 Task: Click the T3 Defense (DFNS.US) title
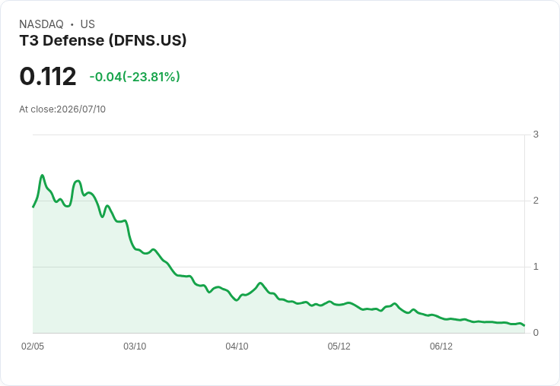103,41
